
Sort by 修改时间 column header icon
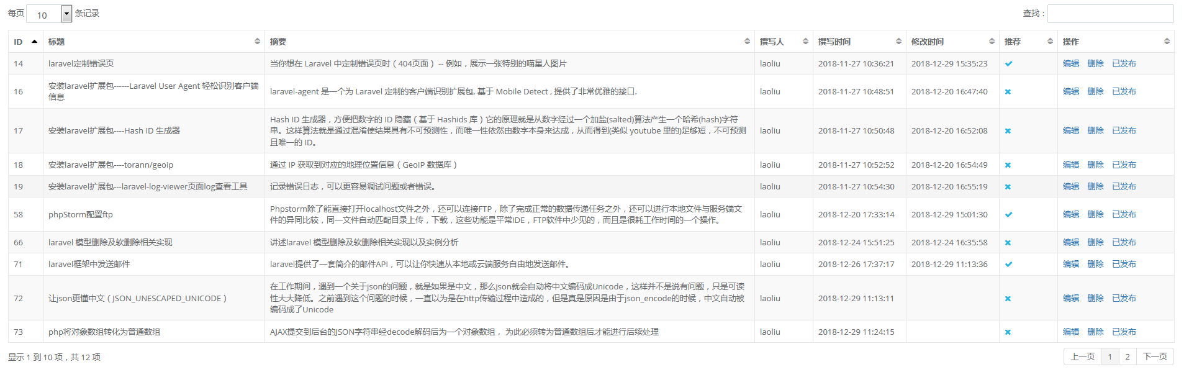coord(992,42)
